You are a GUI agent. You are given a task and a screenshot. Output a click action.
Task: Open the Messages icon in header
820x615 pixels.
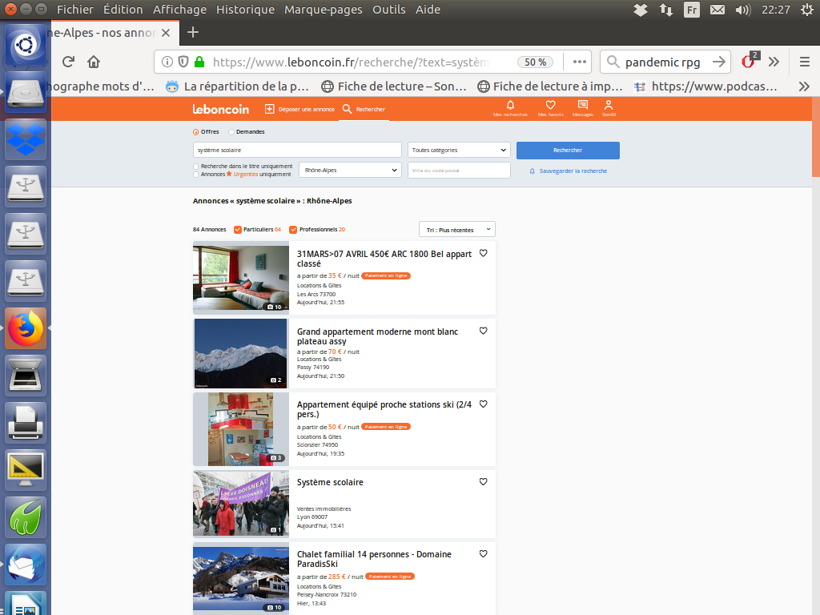pos(582,106)
